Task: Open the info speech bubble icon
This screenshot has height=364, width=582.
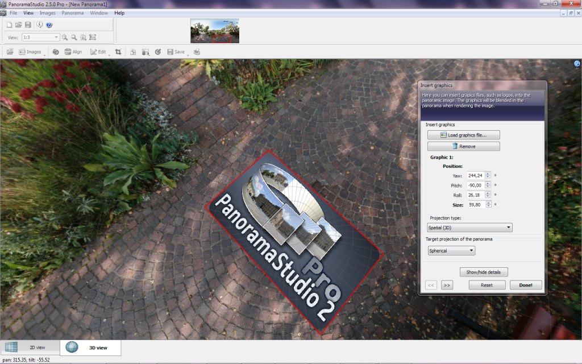Action: coord(39,25)
